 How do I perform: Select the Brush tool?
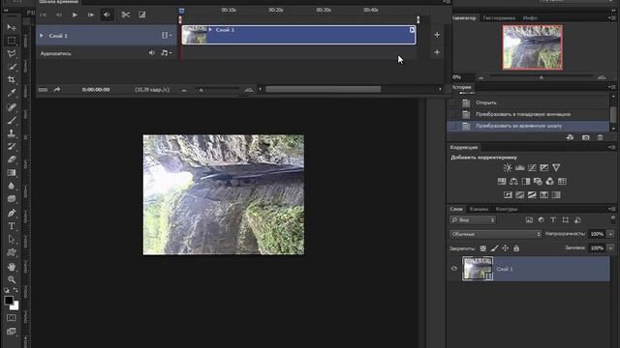(x=12, y=120)
